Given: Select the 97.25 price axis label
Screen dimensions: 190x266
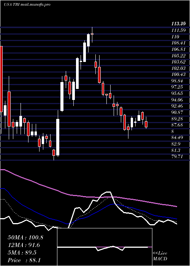Looking at the screenshot, I should click(177, 87).
